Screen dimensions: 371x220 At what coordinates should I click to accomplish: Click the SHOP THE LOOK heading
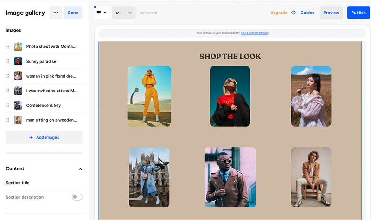[x=230, y=56]
